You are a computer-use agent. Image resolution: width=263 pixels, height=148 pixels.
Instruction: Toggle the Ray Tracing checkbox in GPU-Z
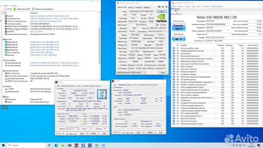pos(138,68)
